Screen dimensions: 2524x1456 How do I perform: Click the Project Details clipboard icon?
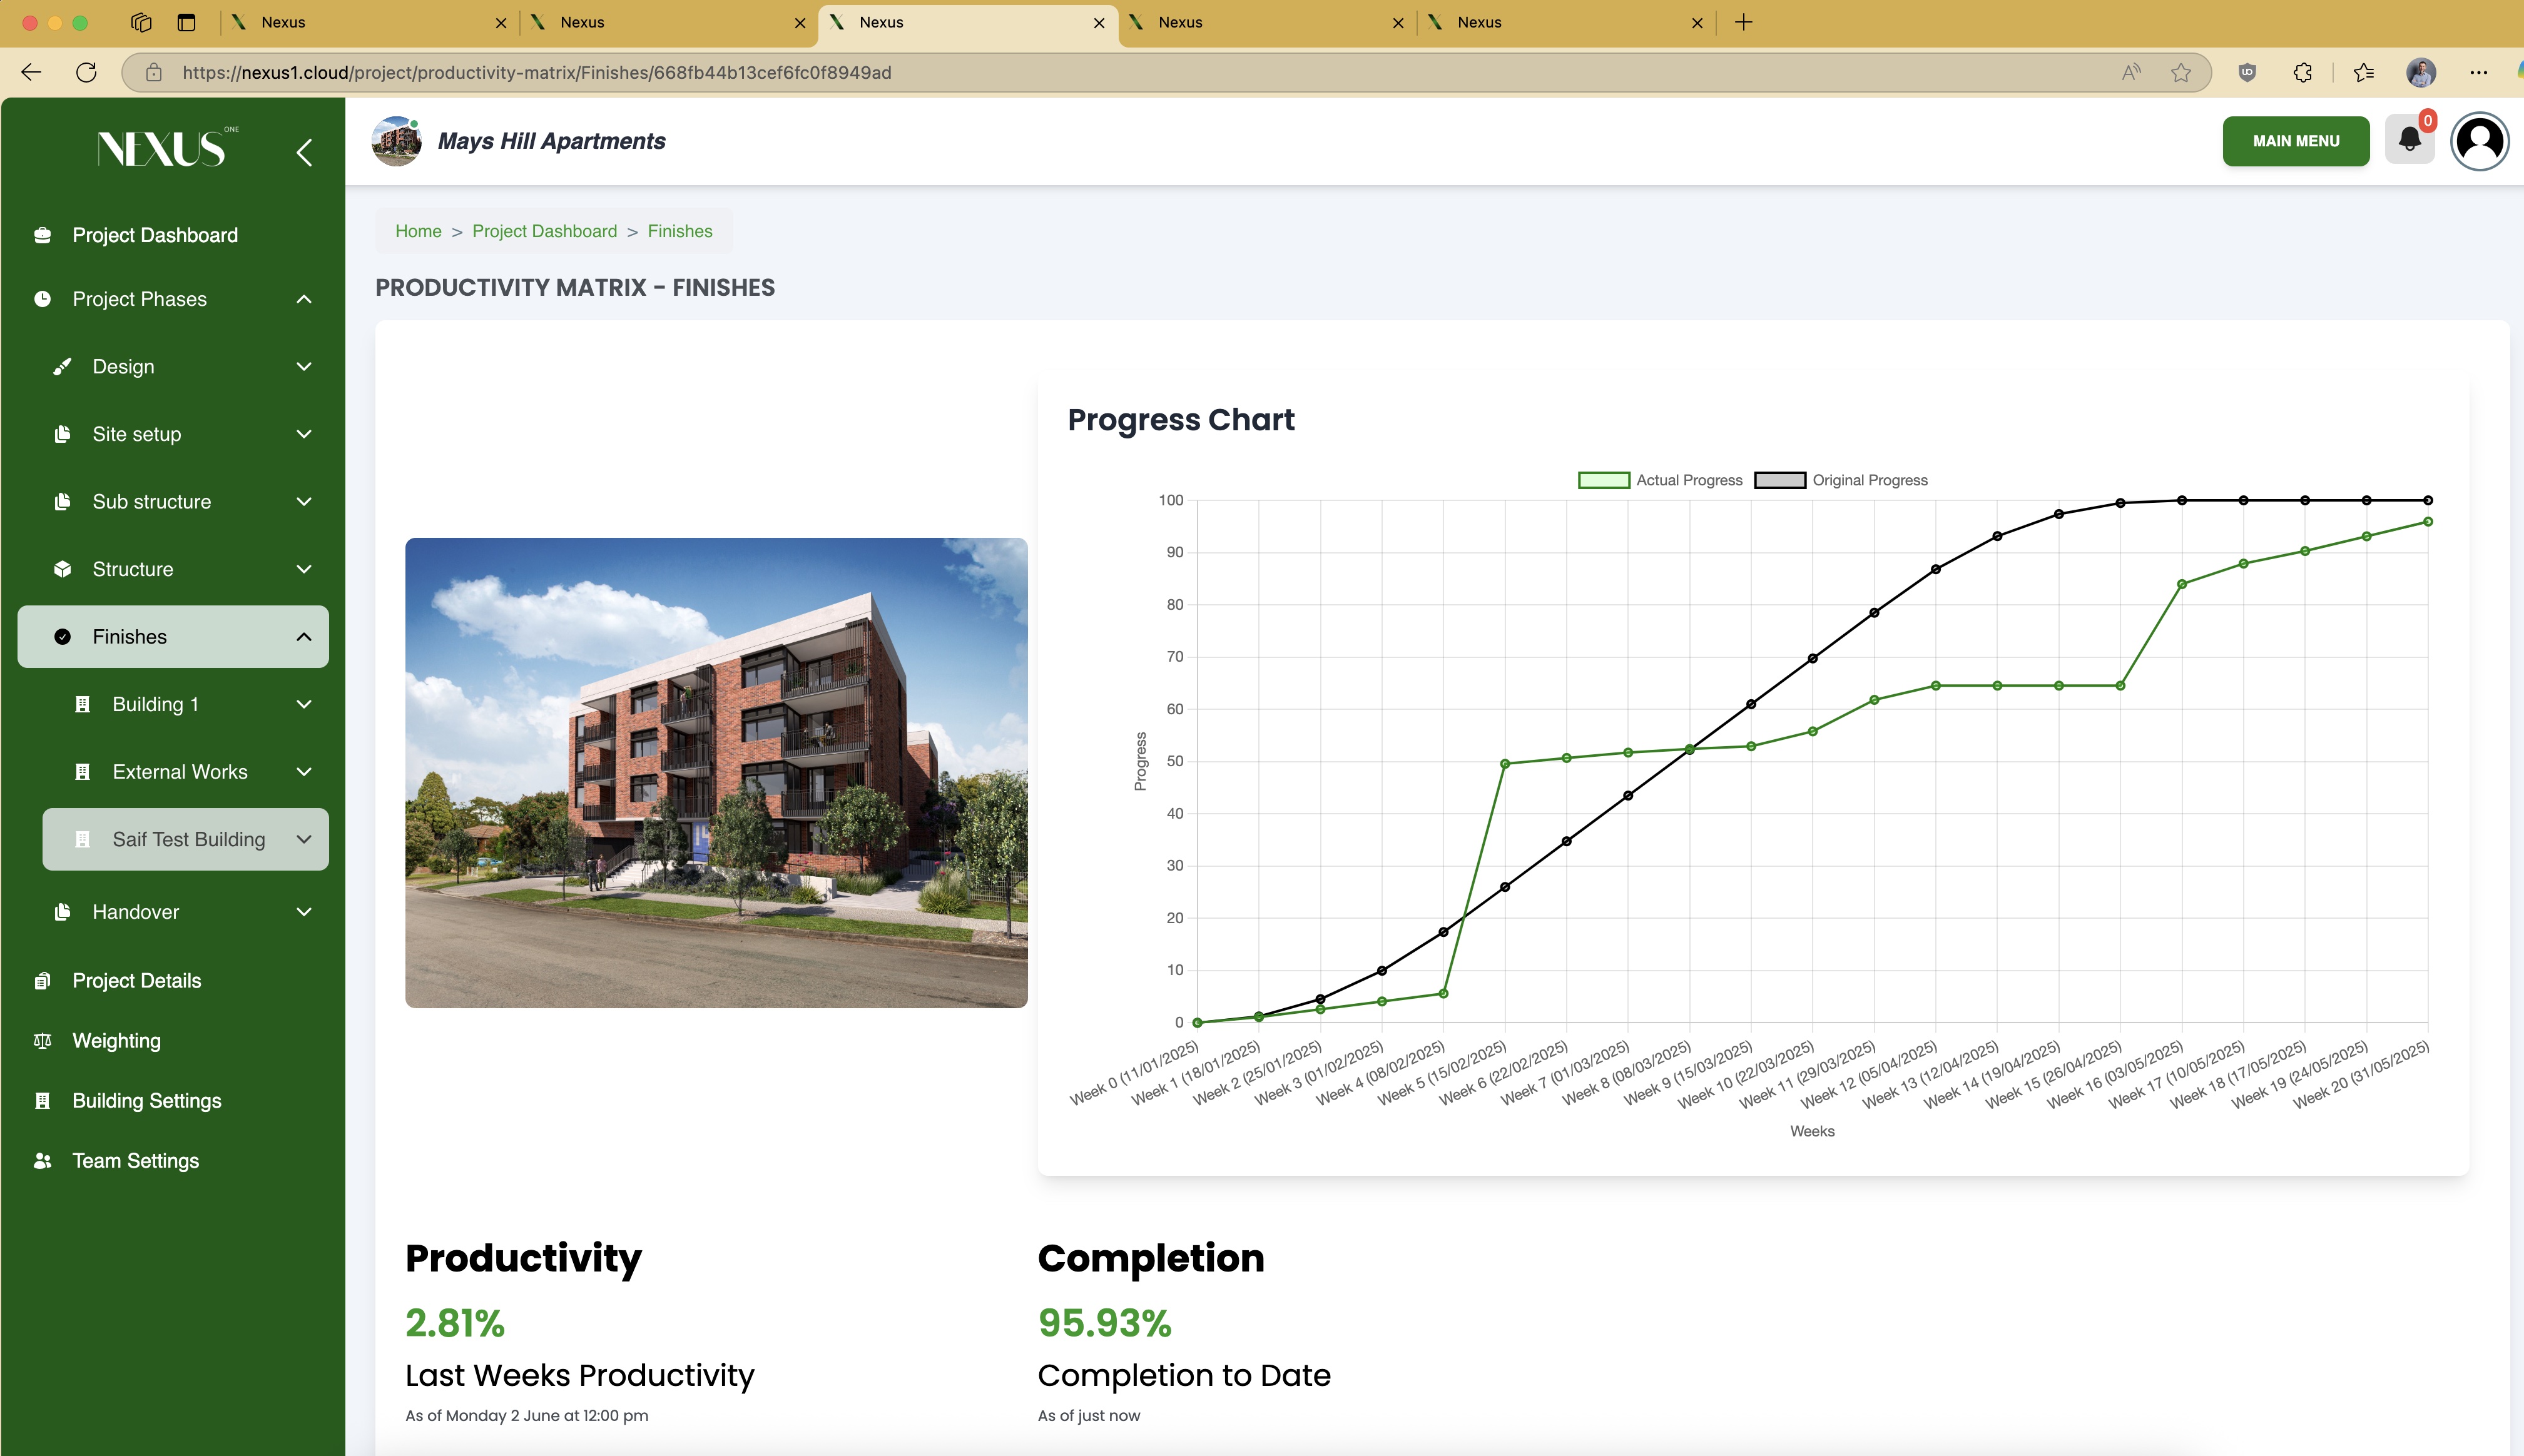pos(42,980)
